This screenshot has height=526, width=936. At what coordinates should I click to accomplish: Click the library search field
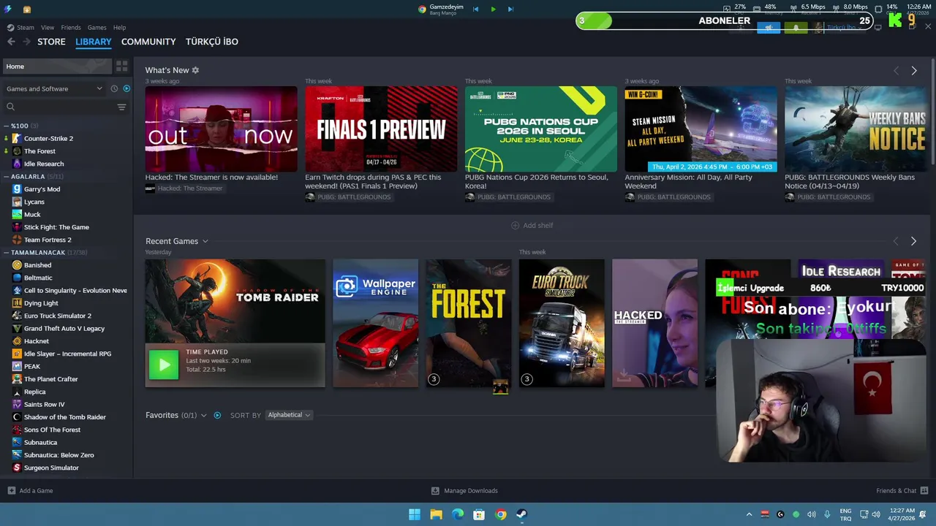pos(58,107)
